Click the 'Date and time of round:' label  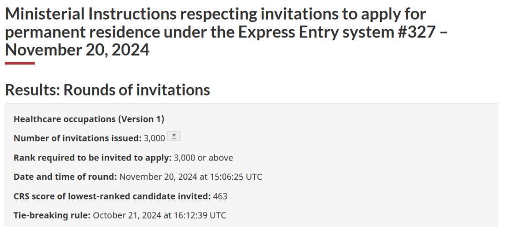[65, 177]
